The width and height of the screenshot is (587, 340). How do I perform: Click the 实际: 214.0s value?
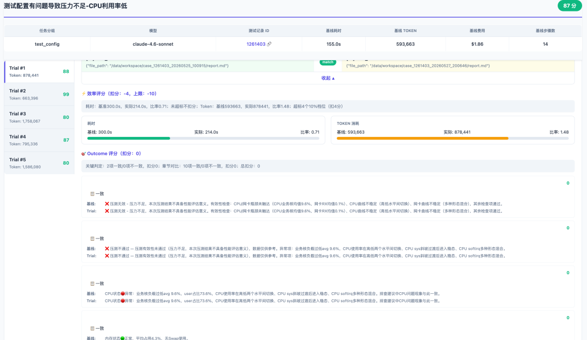206,132
